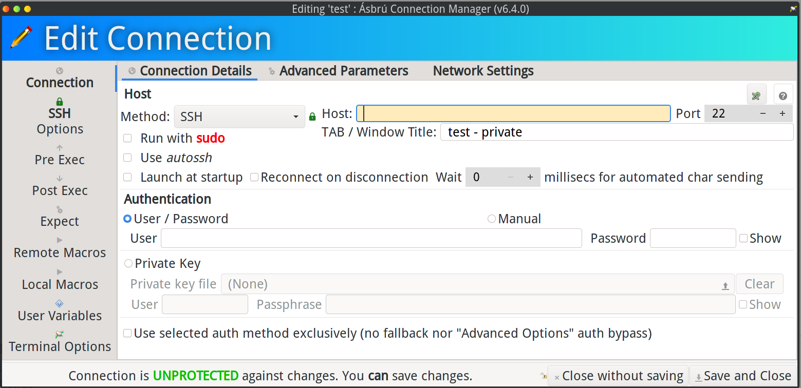Image resolution: width=801 pixels, height=388 pixels.
Task: Click Close without saving button
Action: (618, 376)
